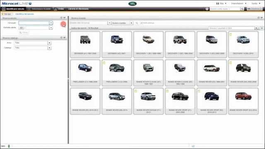Viewport: 265px width, 149px height.
Task: Click the note icon on the Freelander 2 card
Action: 104,63
